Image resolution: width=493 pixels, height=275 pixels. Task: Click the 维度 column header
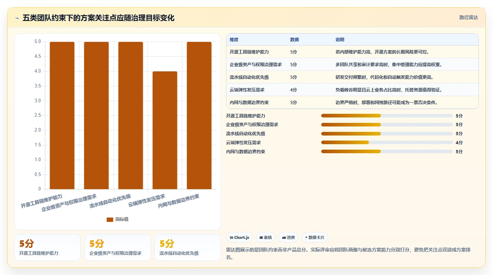point(234,40)
